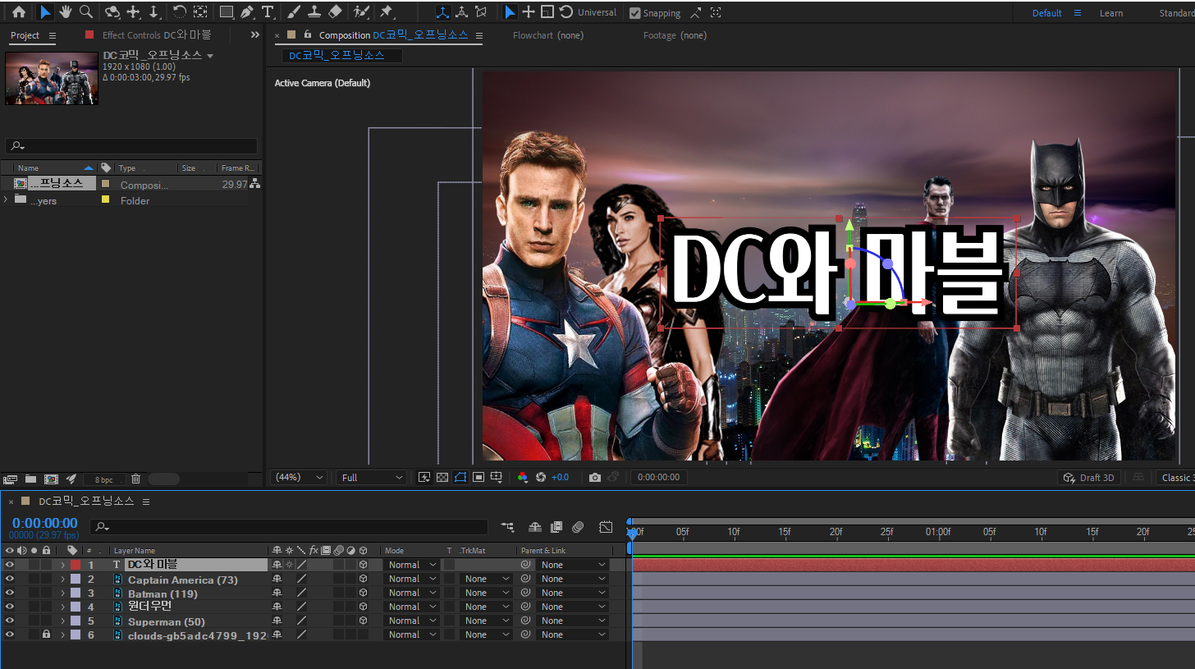Hide the Superman (50) layer

tap(10, 621)
